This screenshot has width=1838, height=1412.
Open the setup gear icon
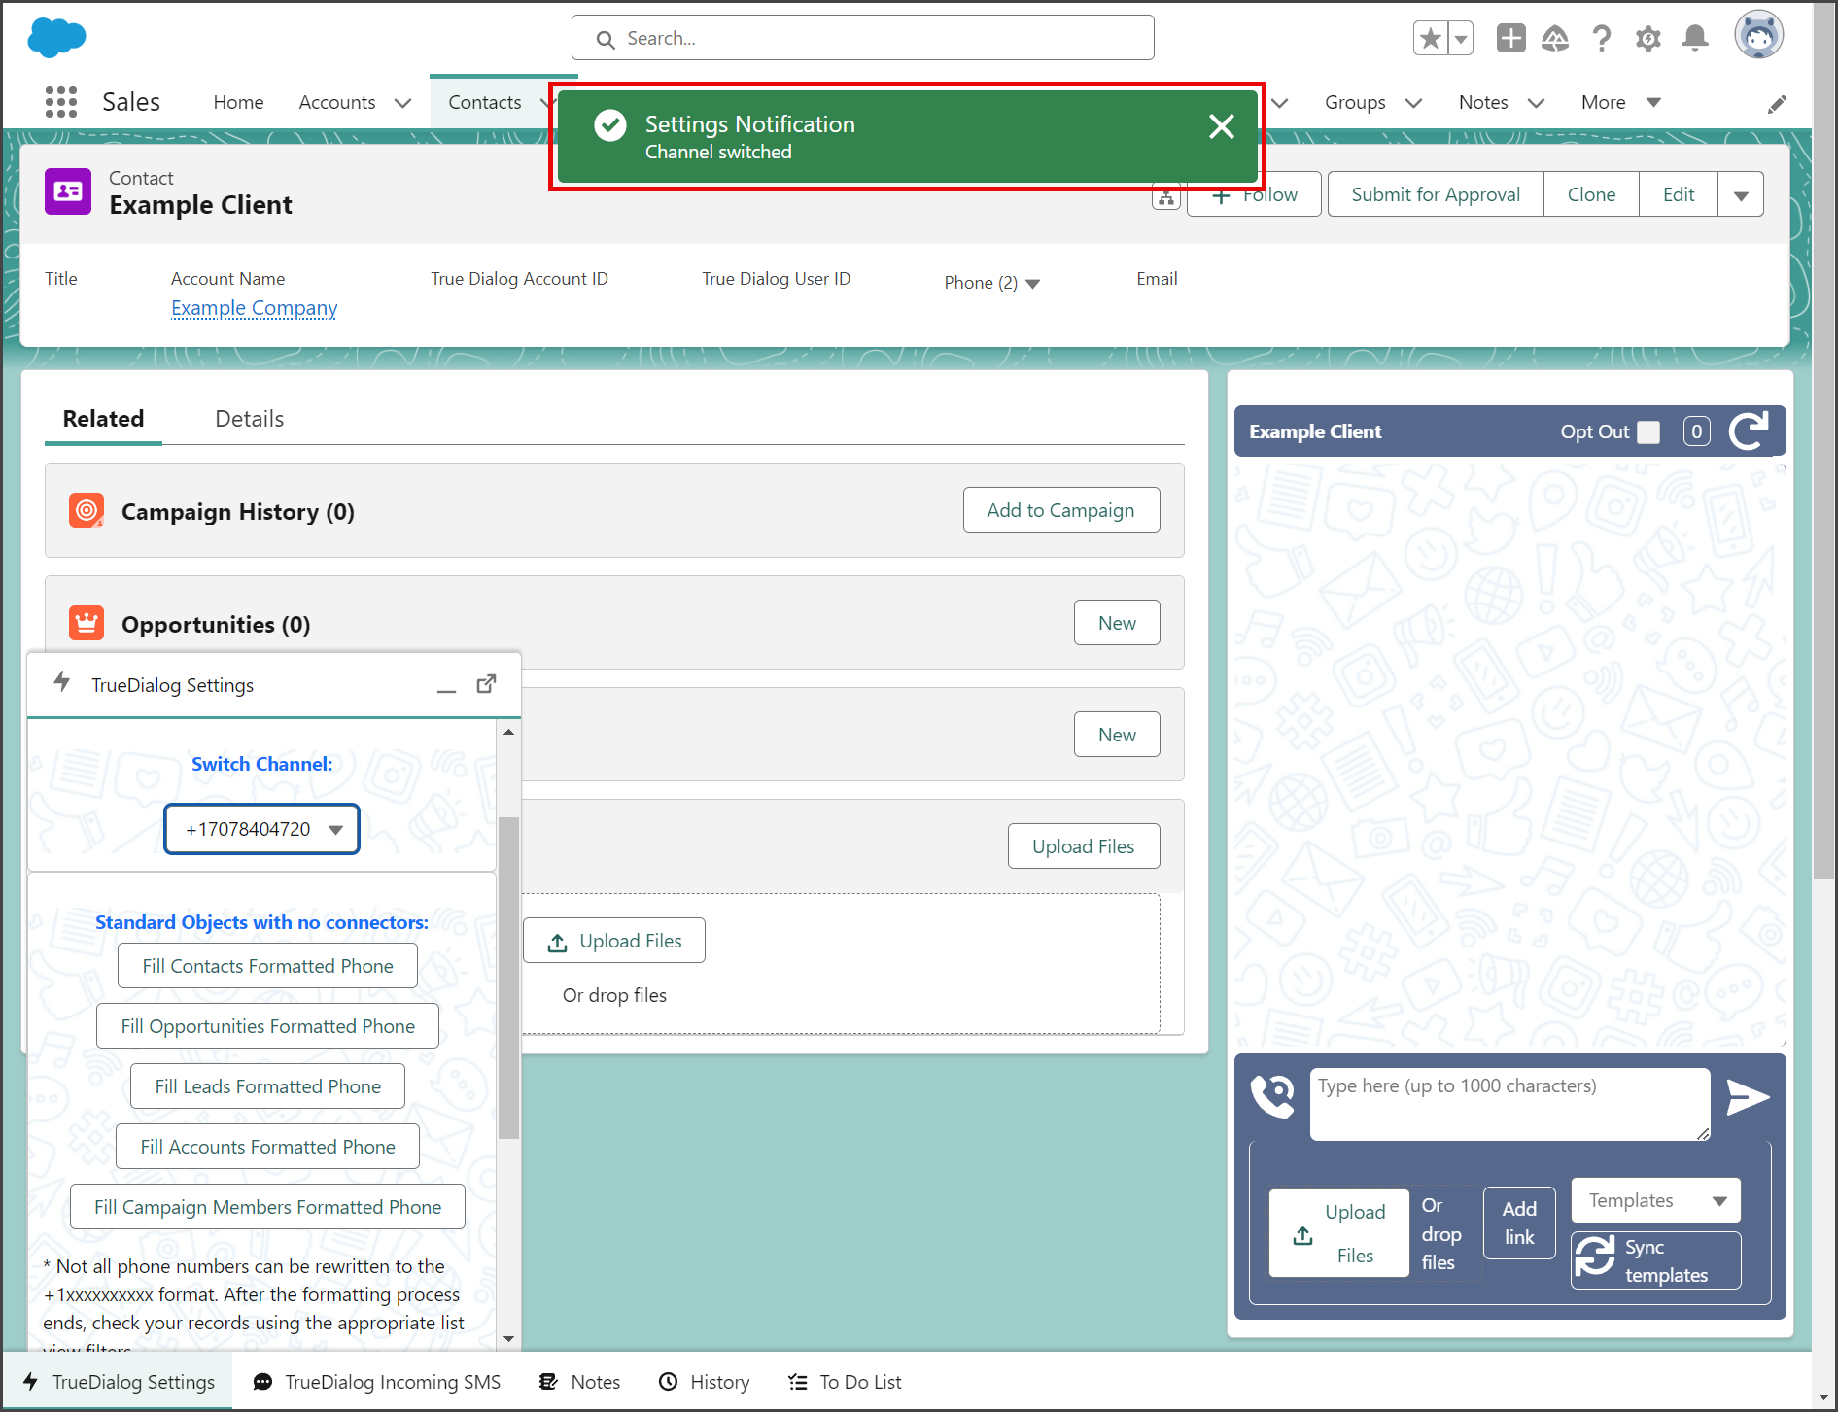click(x=1648, y=38)
